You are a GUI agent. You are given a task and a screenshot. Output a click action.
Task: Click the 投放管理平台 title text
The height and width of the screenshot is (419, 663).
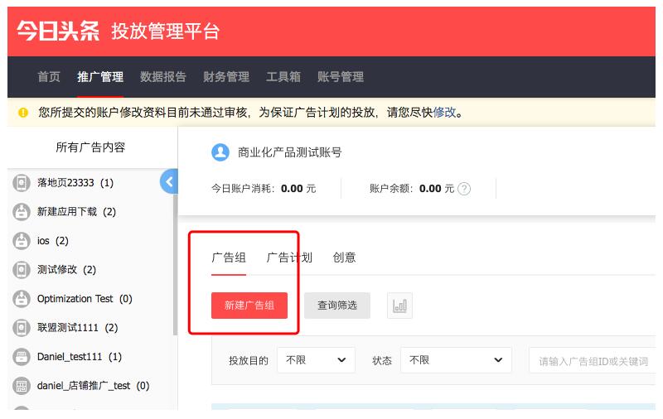tap(165, 31)
